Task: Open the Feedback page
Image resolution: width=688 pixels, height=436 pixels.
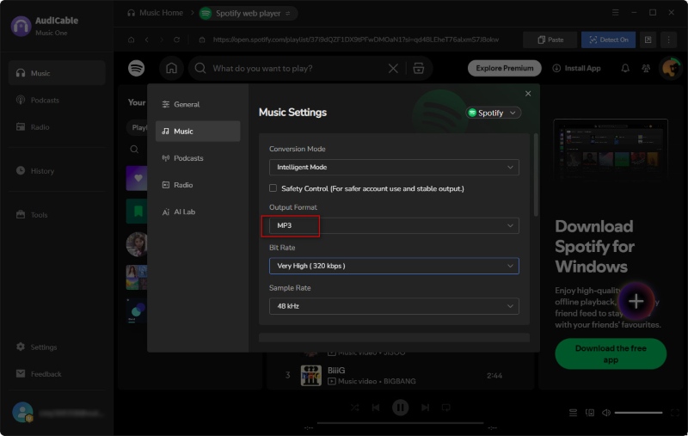Action: [x=57, y=374]
